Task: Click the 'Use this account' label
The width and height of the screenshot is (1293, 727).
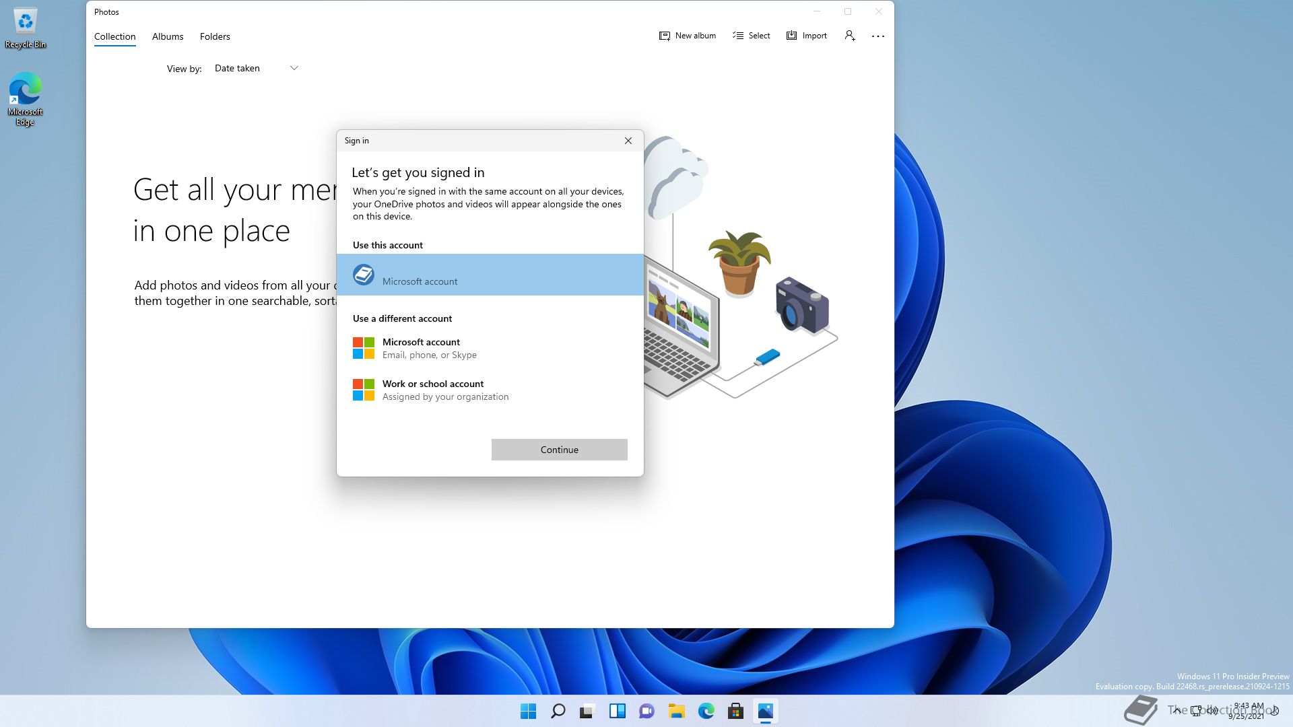Action: (388, 245)
